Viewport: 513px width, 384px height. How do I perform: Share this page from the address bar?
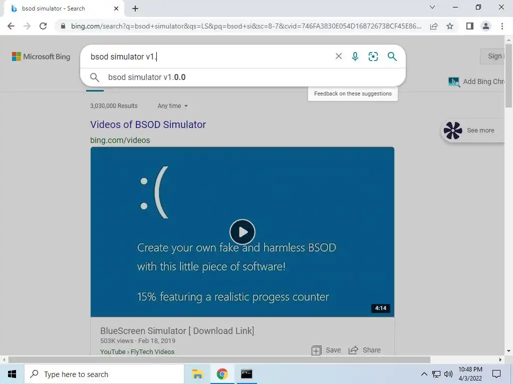pos(434,26)
